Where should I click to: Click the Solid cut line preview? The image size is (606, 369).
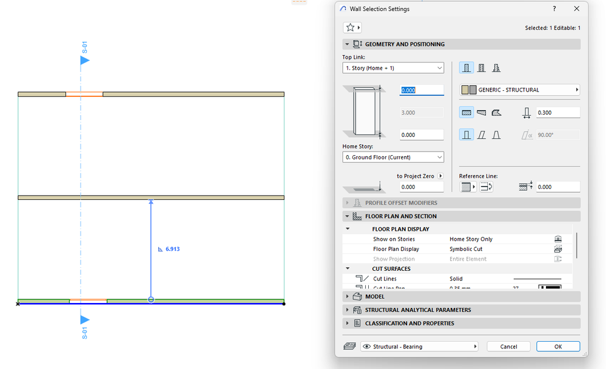537,279
